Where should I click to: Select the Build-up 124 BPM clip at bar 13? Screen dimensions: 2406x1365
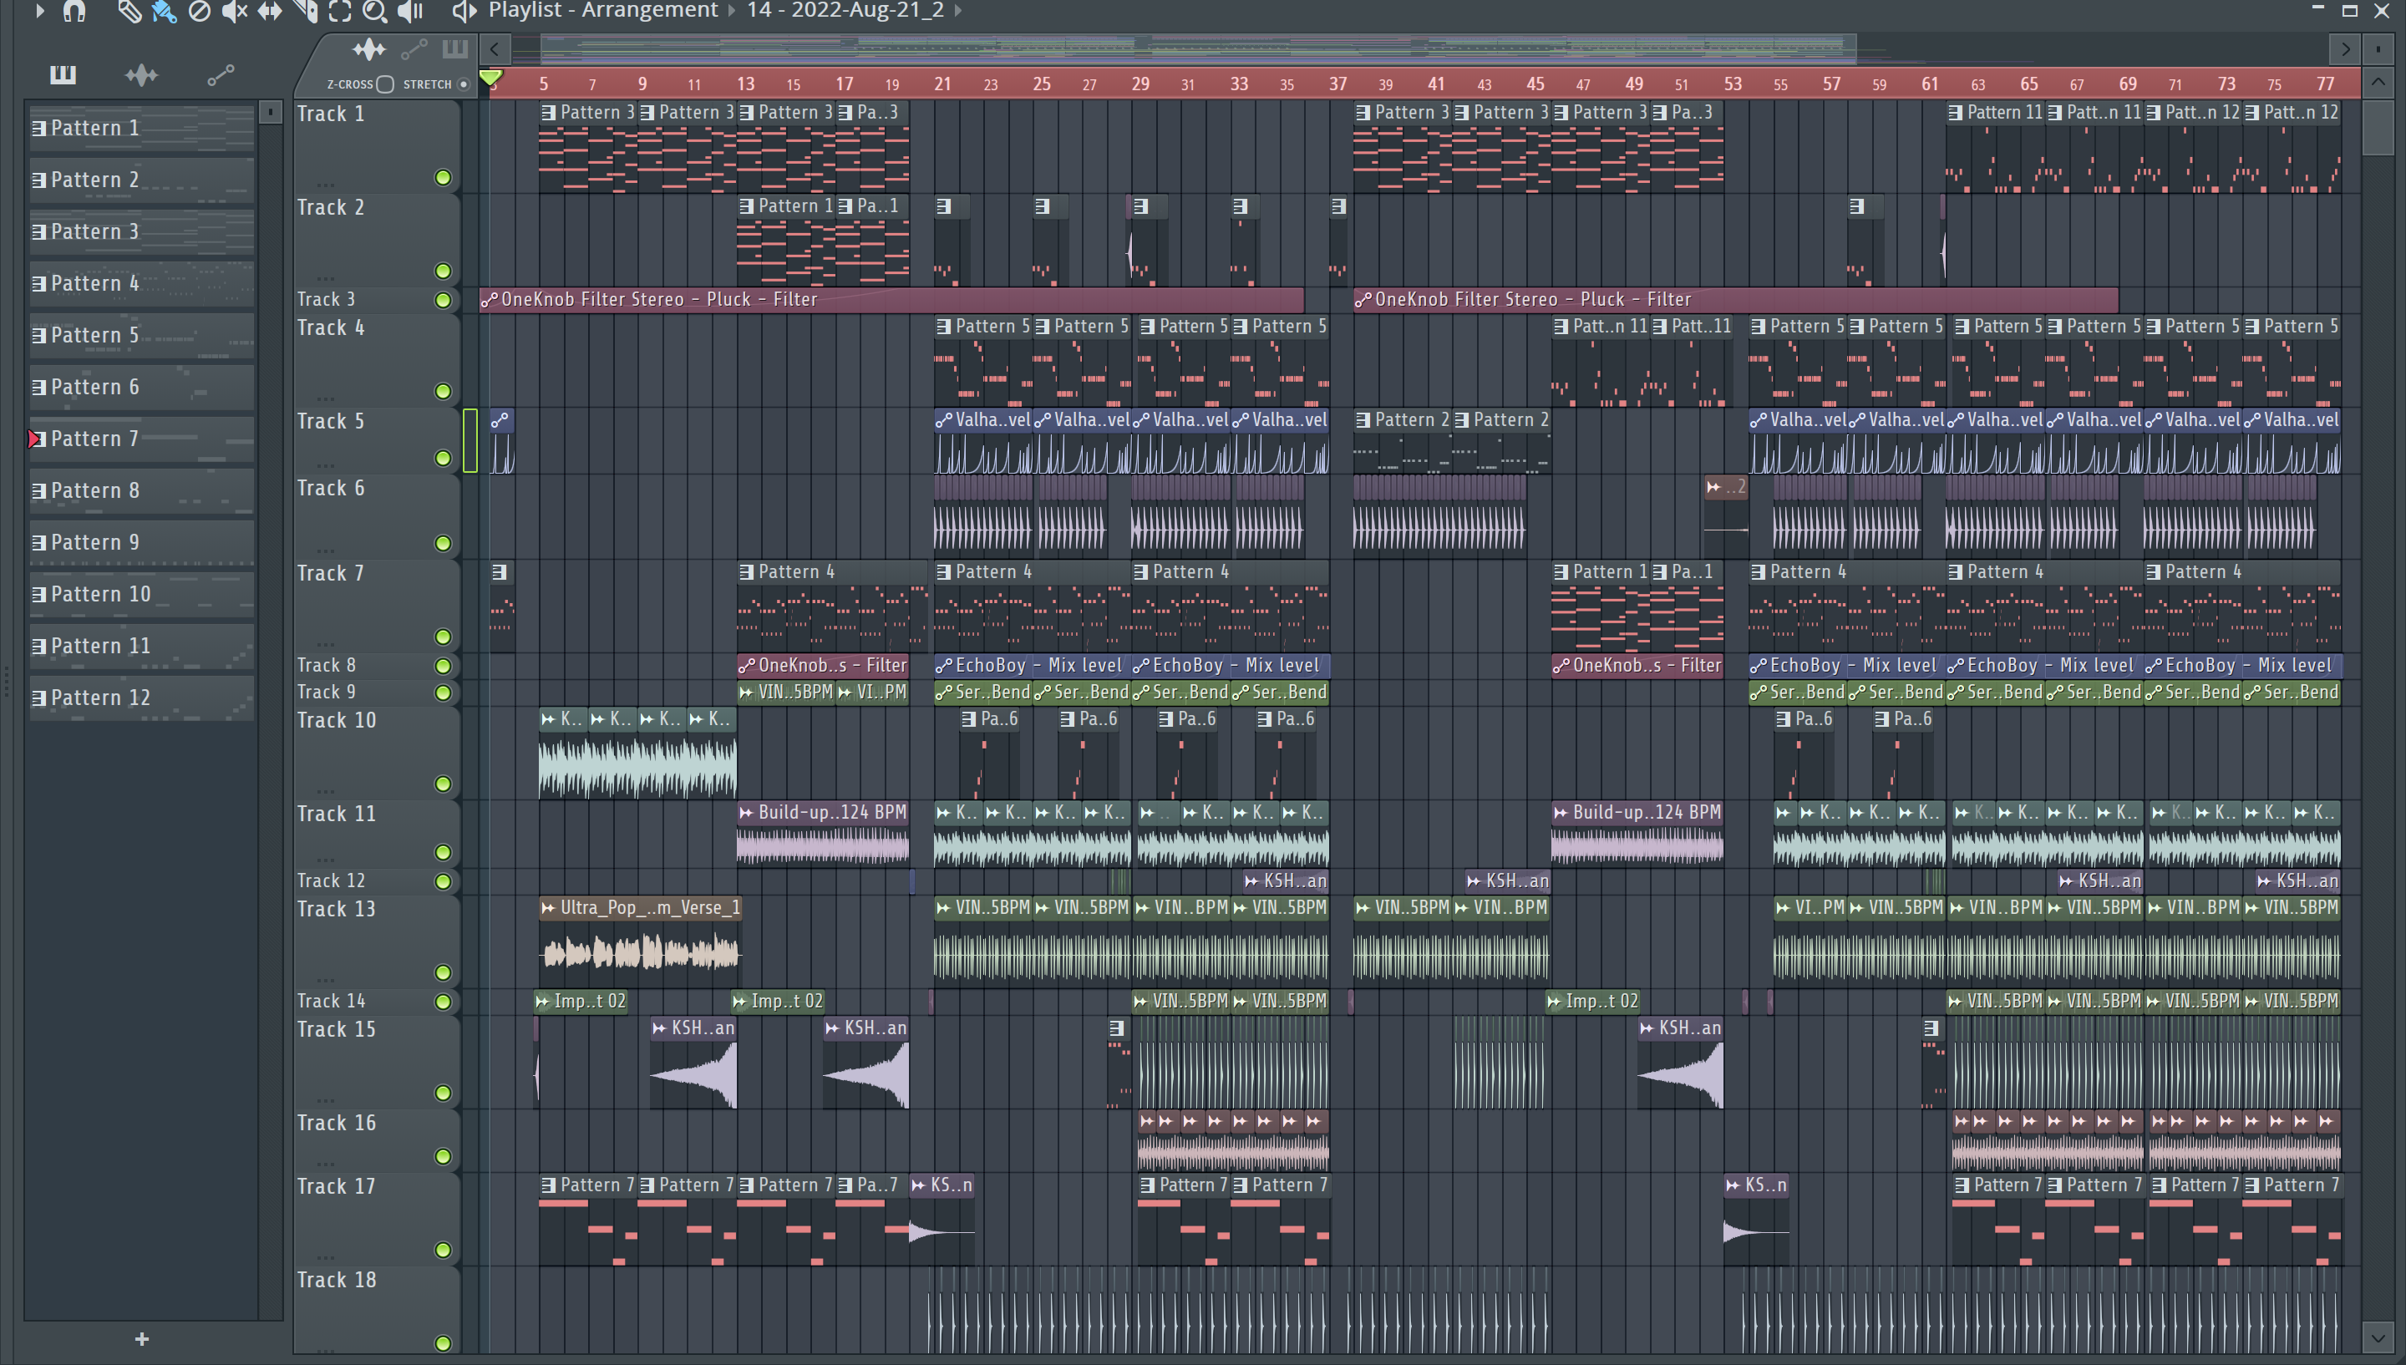click(x=823, y=835)
